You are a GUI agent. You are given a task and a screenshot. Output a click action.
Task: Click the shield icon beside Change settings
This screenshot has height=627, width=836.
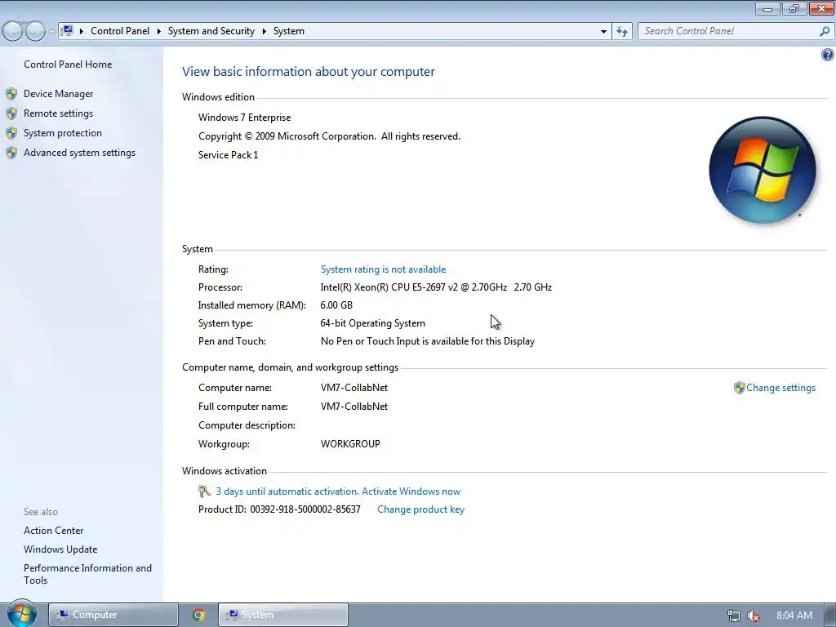point(739,388)
